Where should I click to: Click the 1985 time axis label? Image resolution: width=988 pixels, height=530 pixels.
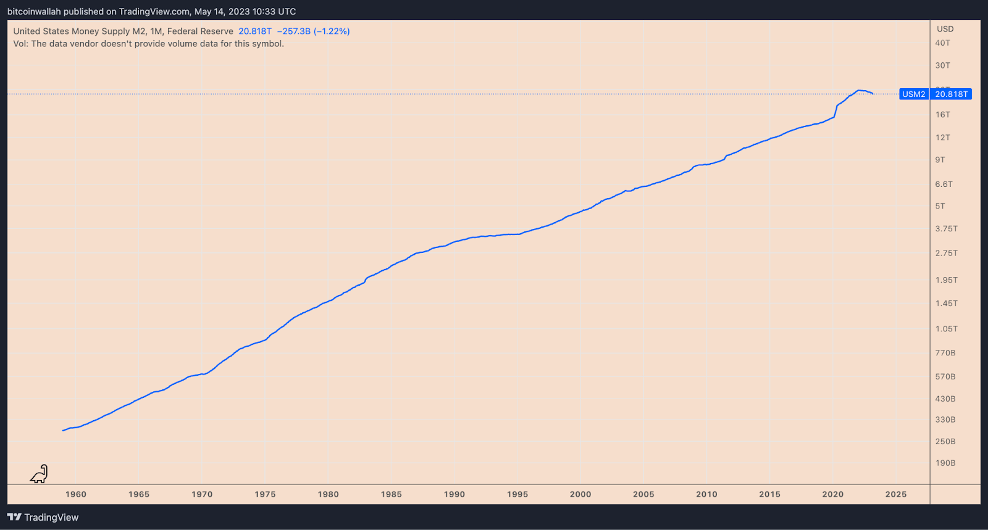[x=391, y=494]
